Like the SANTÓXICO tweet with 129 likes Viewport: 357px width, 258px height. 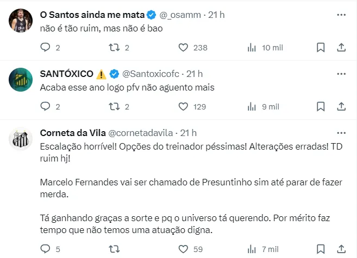(184, 107)
